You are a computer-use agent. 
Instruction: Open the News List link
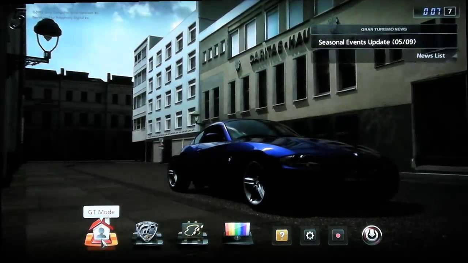pos(431,56)
